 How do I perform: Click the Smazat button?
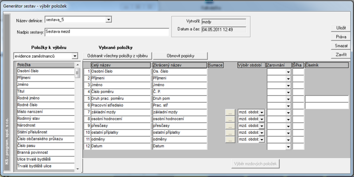[x=341, y=46]
